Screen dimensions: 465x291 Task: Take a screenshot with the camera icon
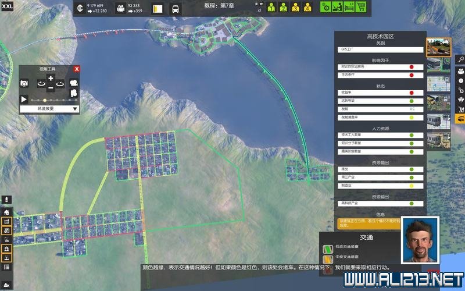point(24,84)
